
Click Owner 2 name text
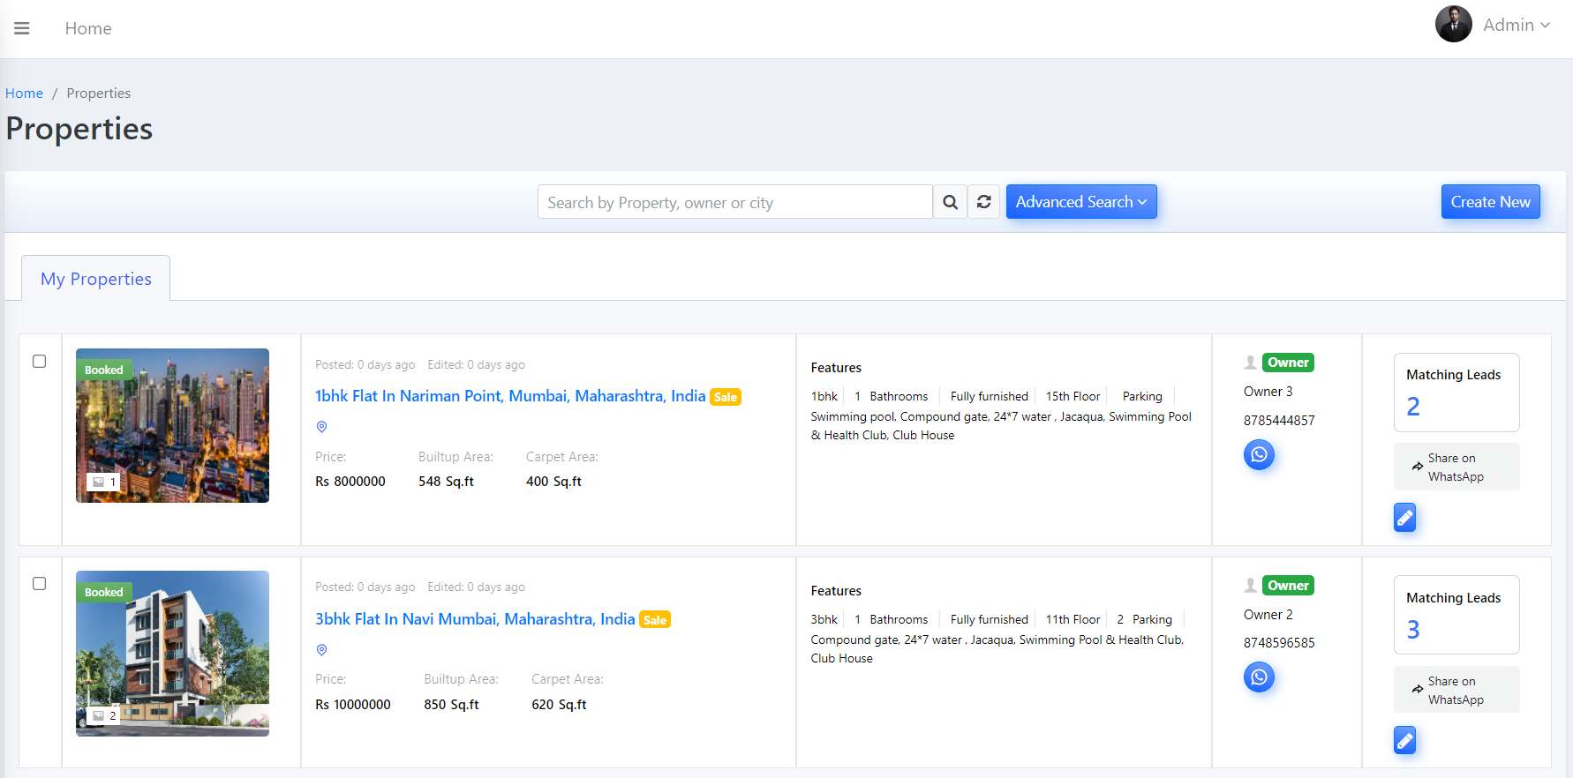pyautogui.click(x=1268, y=615)
